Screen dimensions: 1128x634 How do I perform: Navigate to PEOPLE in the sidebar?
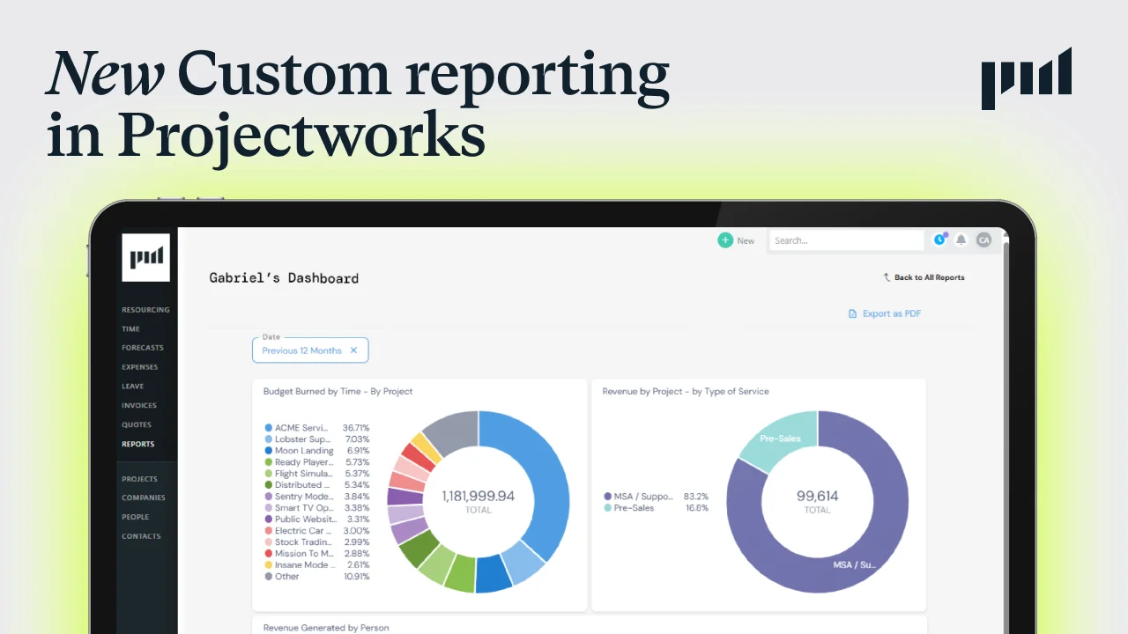(135, 517)
